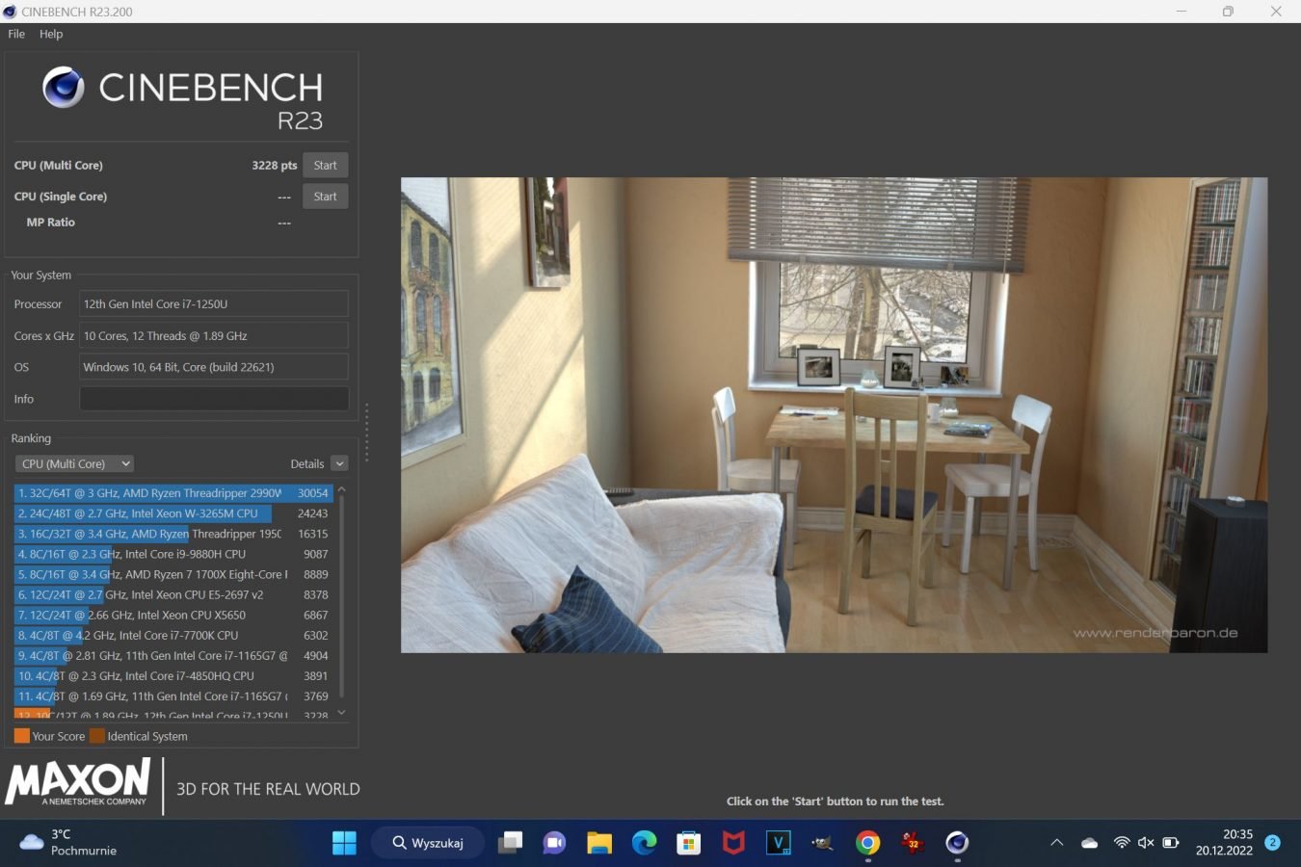Select ranking row 4C/8T @ 1.69 GHz i7-1165G7
1301x867 pixels.
point(173,696)
